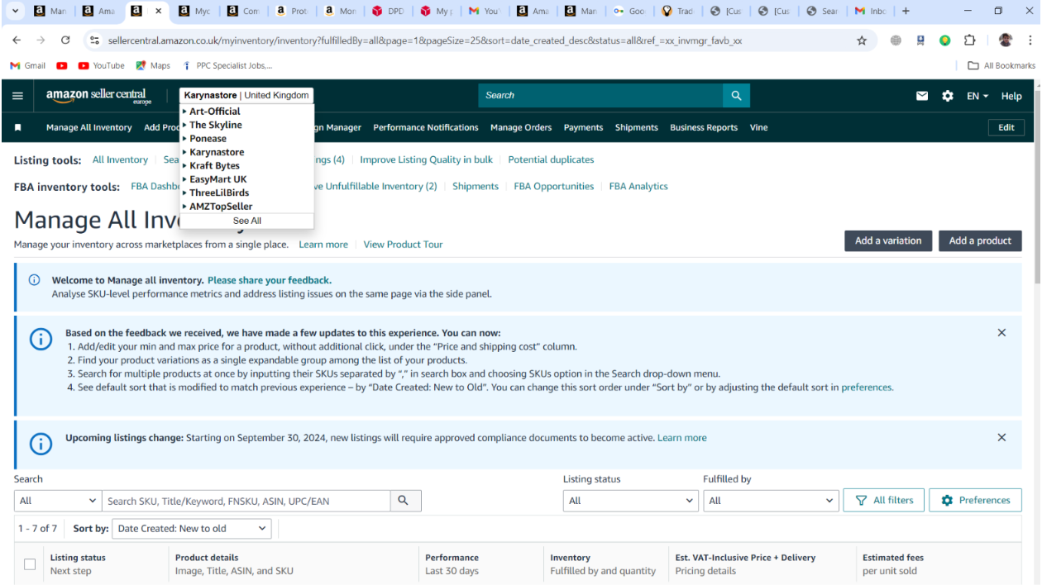Click the Add a product button
This screenshot has width=1042, height=585.
point(980,240)
